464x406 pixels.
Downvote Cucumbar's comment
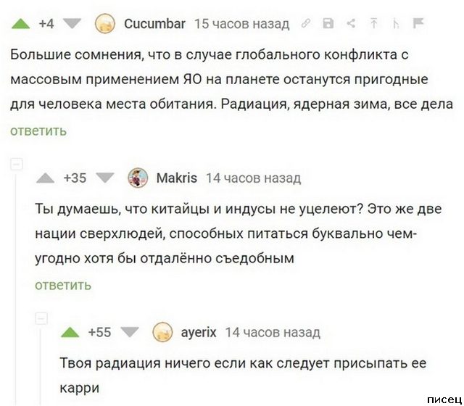(x=71, y=23)
